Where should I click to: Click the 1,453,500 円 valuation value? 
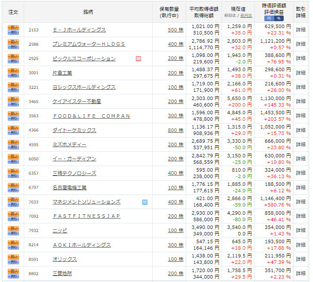pos(275,113)
